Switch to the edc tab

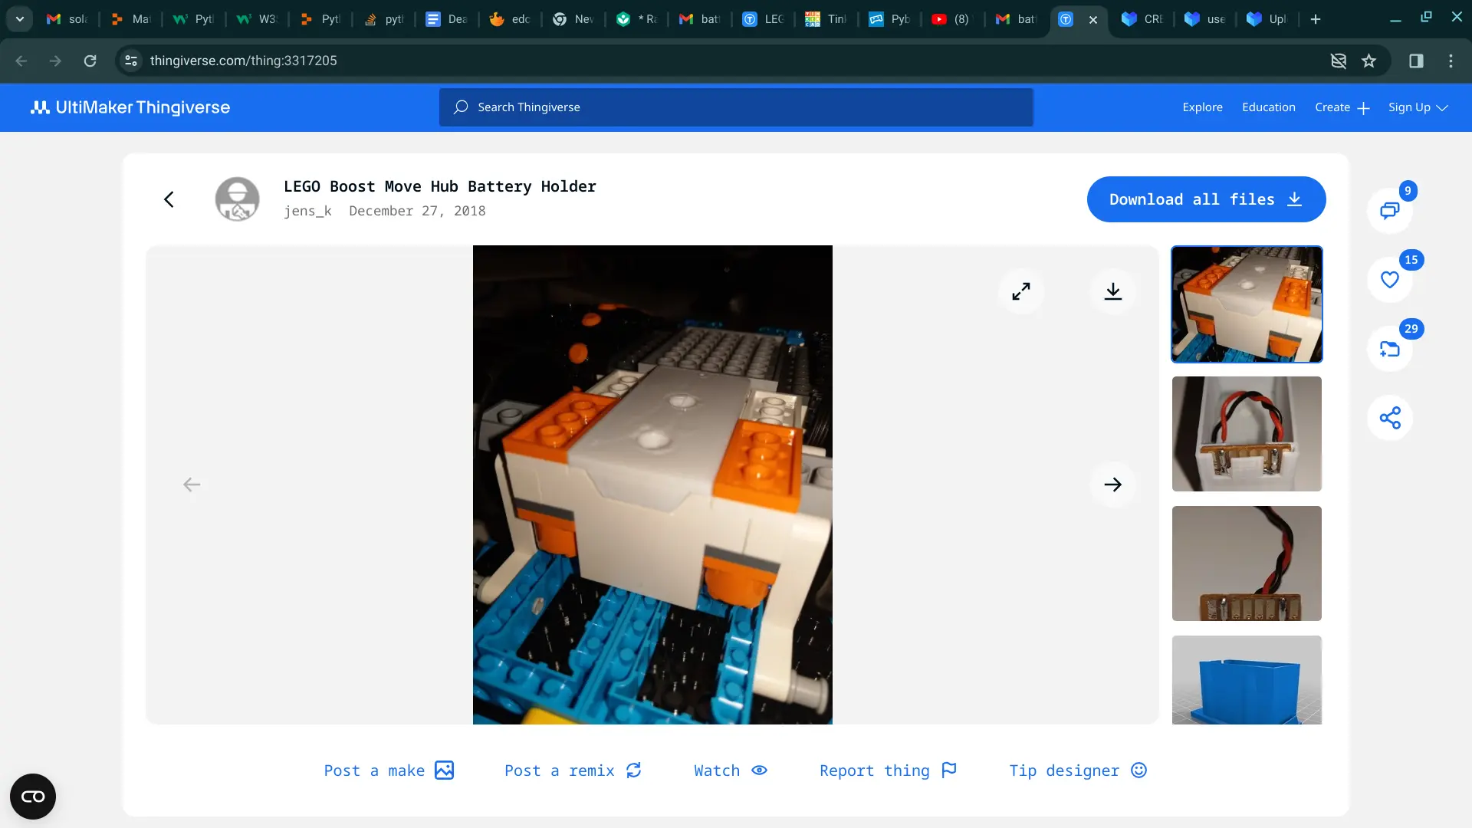tap(510, 19)
